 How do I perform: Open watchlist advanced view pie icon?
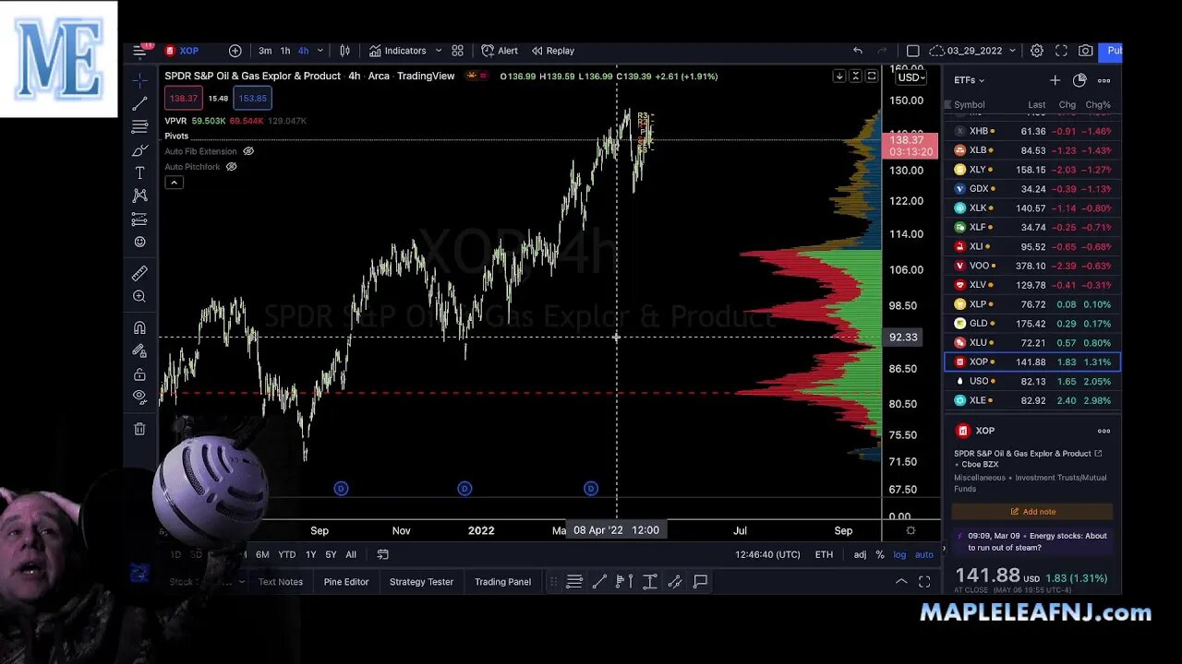pos(1079,80)
